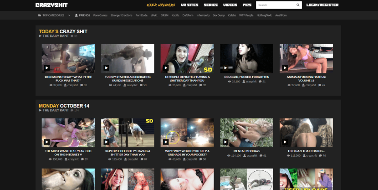Click the comment icon under Mental Mondays

(x=260, y=155)
